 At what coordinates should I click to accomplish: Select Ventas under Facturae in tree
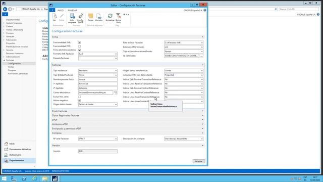(11, 67)
